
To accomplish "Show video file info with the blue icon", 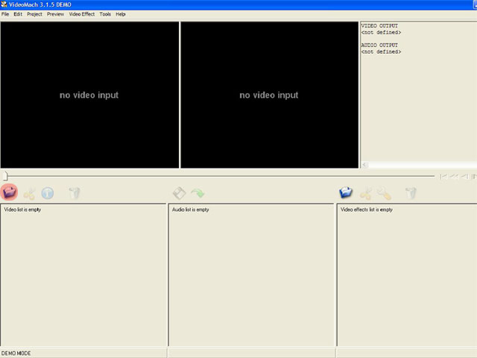I will (48, 193).
